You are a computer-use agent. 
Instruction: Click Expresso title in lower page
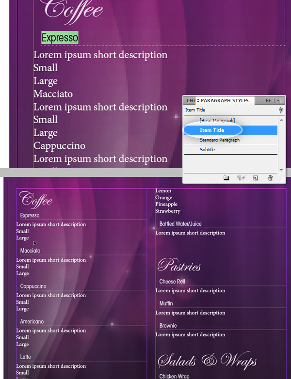pyautogui.click(x=30, y=215)
